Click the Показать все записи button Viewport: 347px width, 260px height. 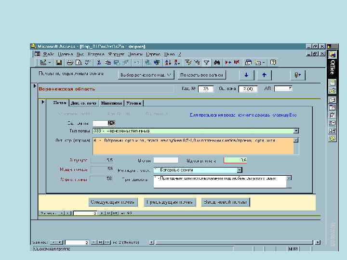tap(201, 75)
